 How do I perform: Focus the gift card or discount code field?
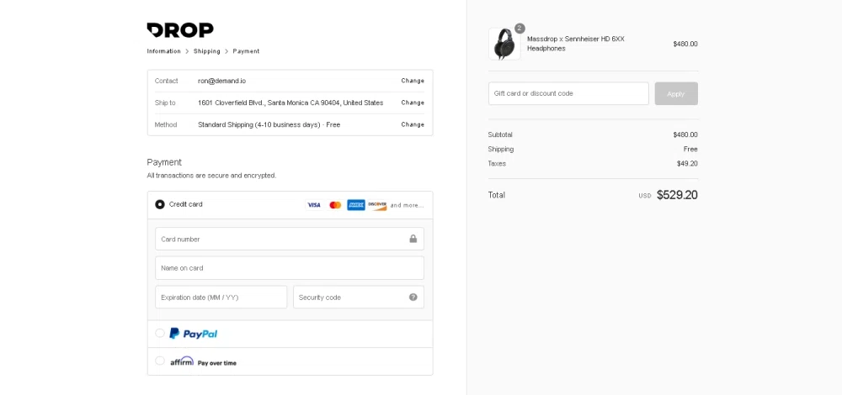[x=568, y=93]
